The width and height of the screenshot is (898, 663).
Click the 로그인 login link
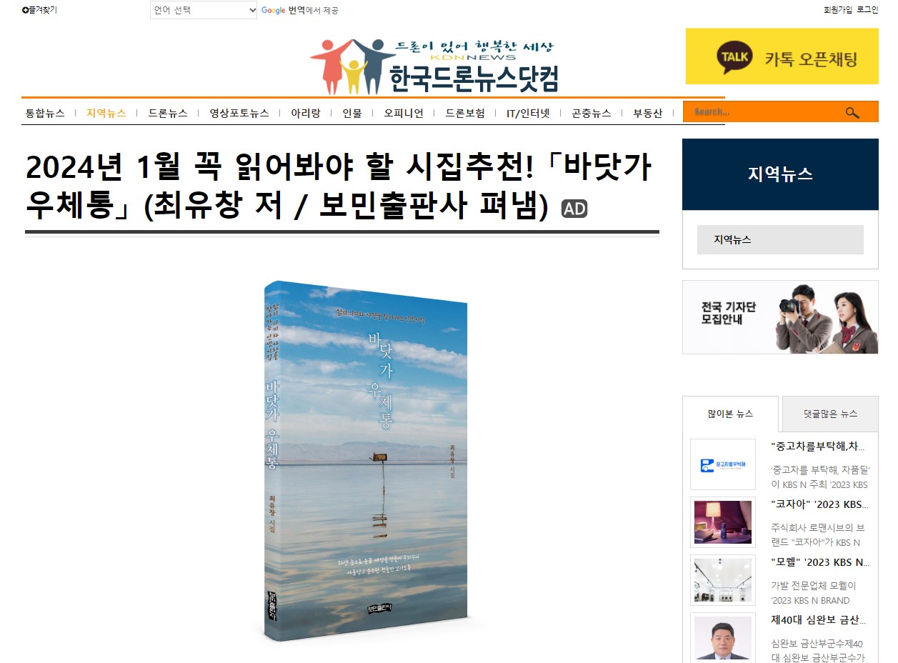coord(867,10)
